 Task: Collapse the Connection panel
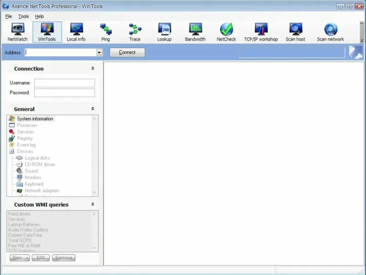point(93,68)
